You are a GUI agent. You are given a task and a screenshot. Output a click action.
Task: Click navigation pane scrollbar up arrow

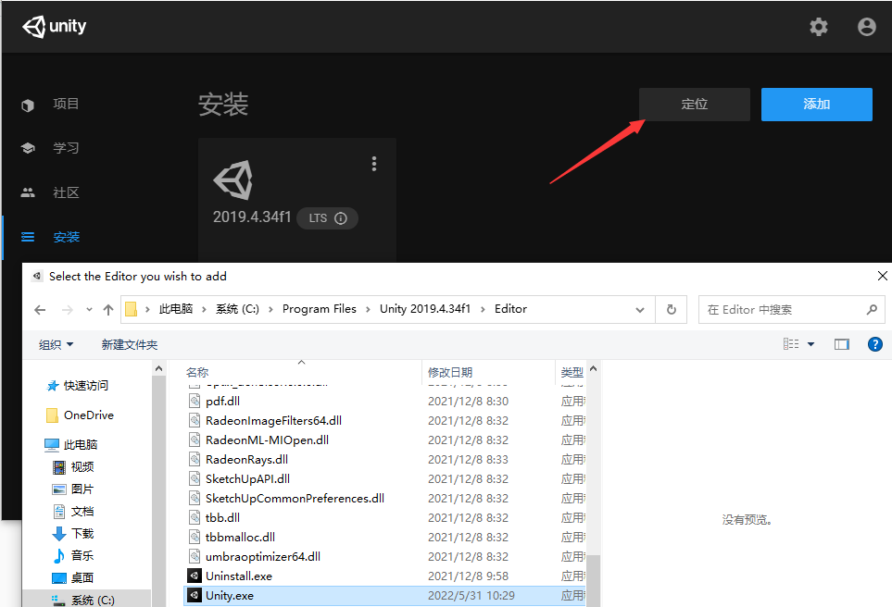pyautogui.click(x=158, y=368)
